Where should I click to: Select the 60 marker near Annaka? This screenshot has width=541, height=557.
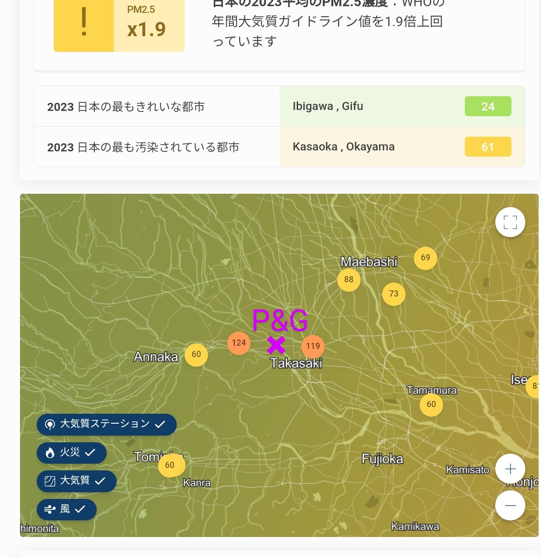[x=196, y=355]
